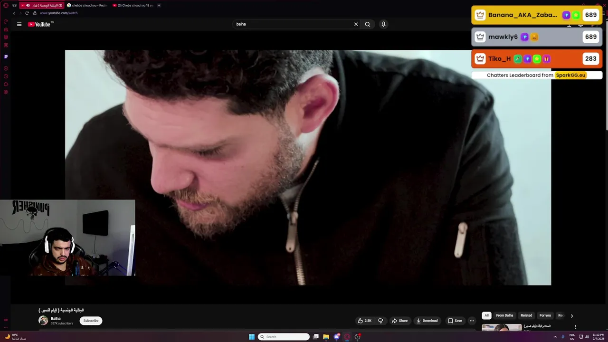
Task: View site security lock info
Action: pyautogui.click(x=35, y=13)
